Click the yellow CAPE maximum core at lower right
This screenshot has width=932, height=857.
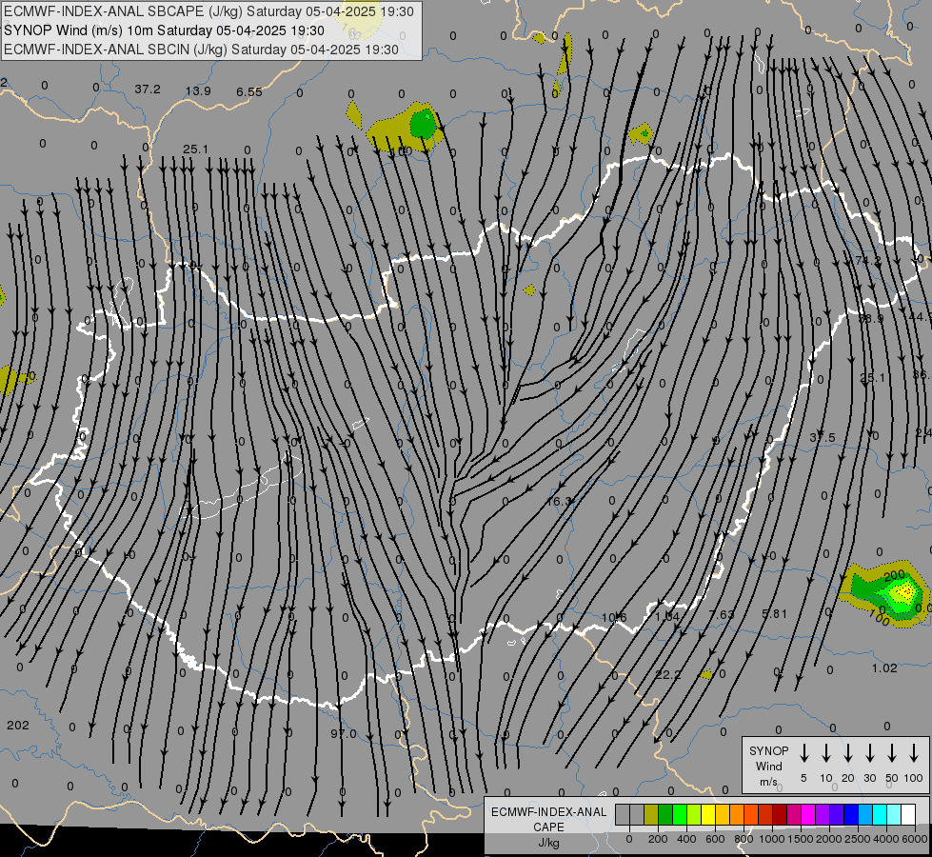905,592
